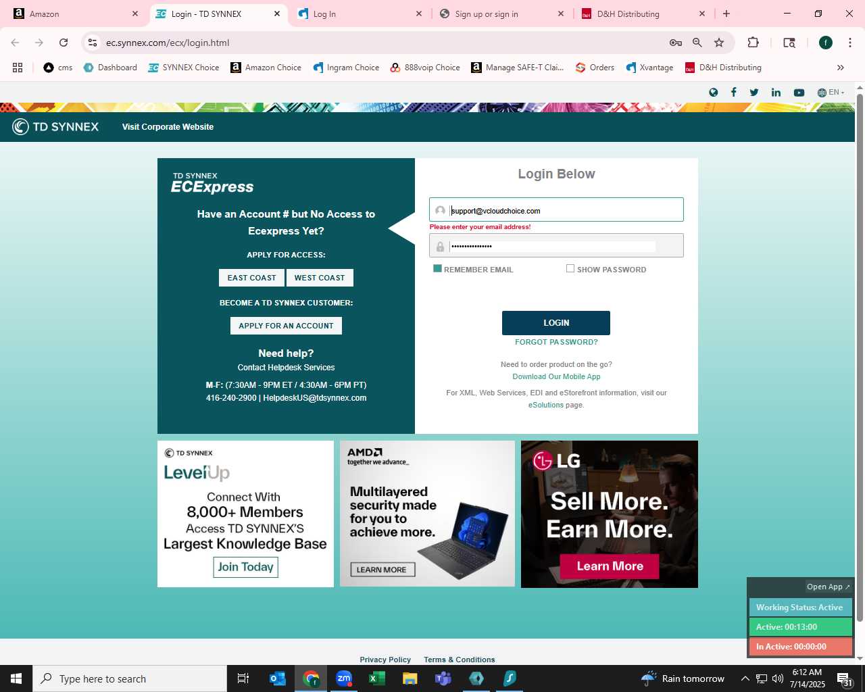Open the Ingram Choice bookmark

pyautogui.click(x=346, y=68)
